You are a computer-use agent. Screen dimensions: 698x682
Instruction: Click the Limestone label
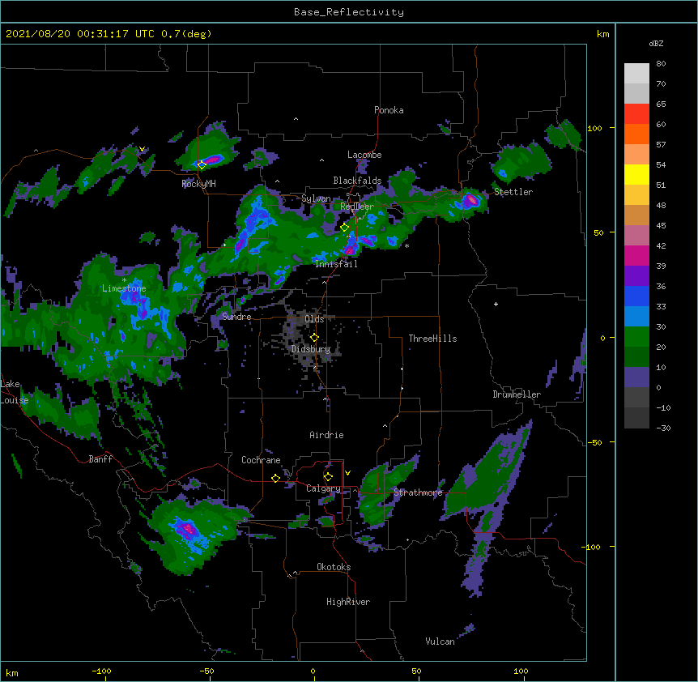tap(124, 288)
